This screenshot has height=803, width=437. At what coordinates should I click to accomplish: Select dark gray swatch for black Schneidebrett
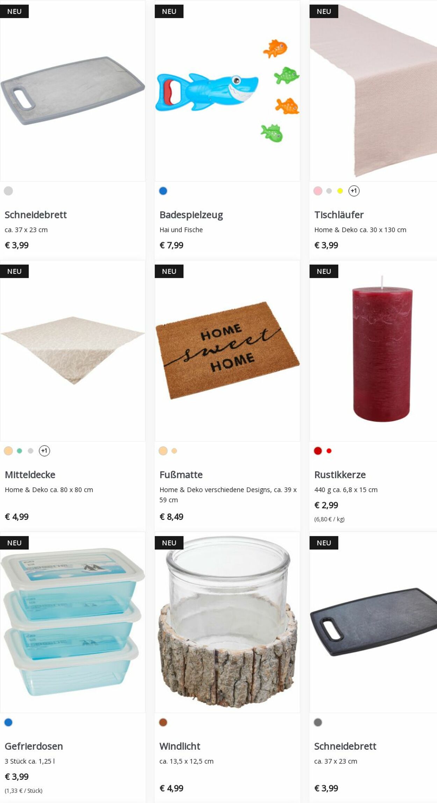[318, 722]
